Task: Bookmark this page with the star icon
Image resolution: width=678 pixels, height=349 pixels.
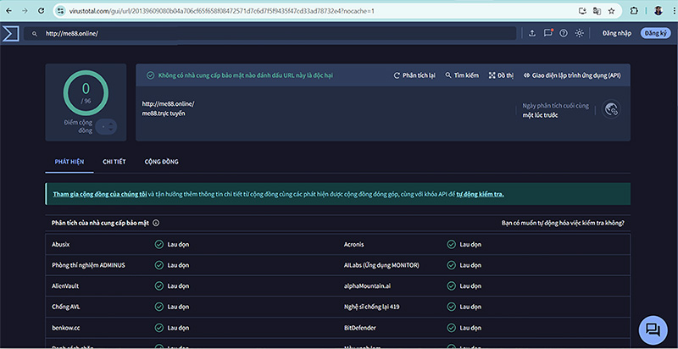Action: pyautogui.click(x=611, y=11)
